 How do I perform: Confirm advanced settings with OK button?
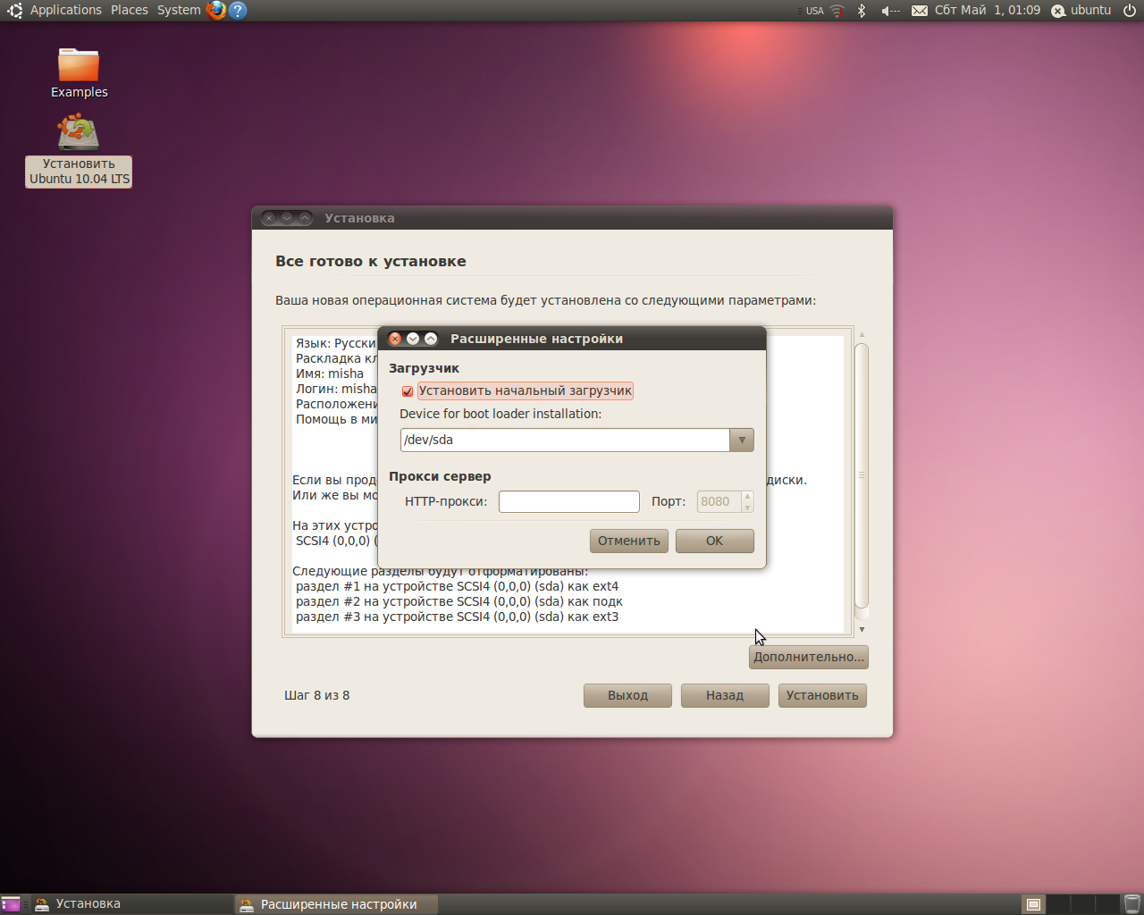715,541
